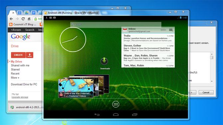
Task: Close the installer dialog window
Action: (x=211, y=23)
